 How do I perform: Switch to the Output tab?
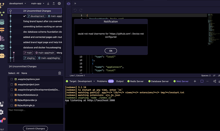[120, 81]
